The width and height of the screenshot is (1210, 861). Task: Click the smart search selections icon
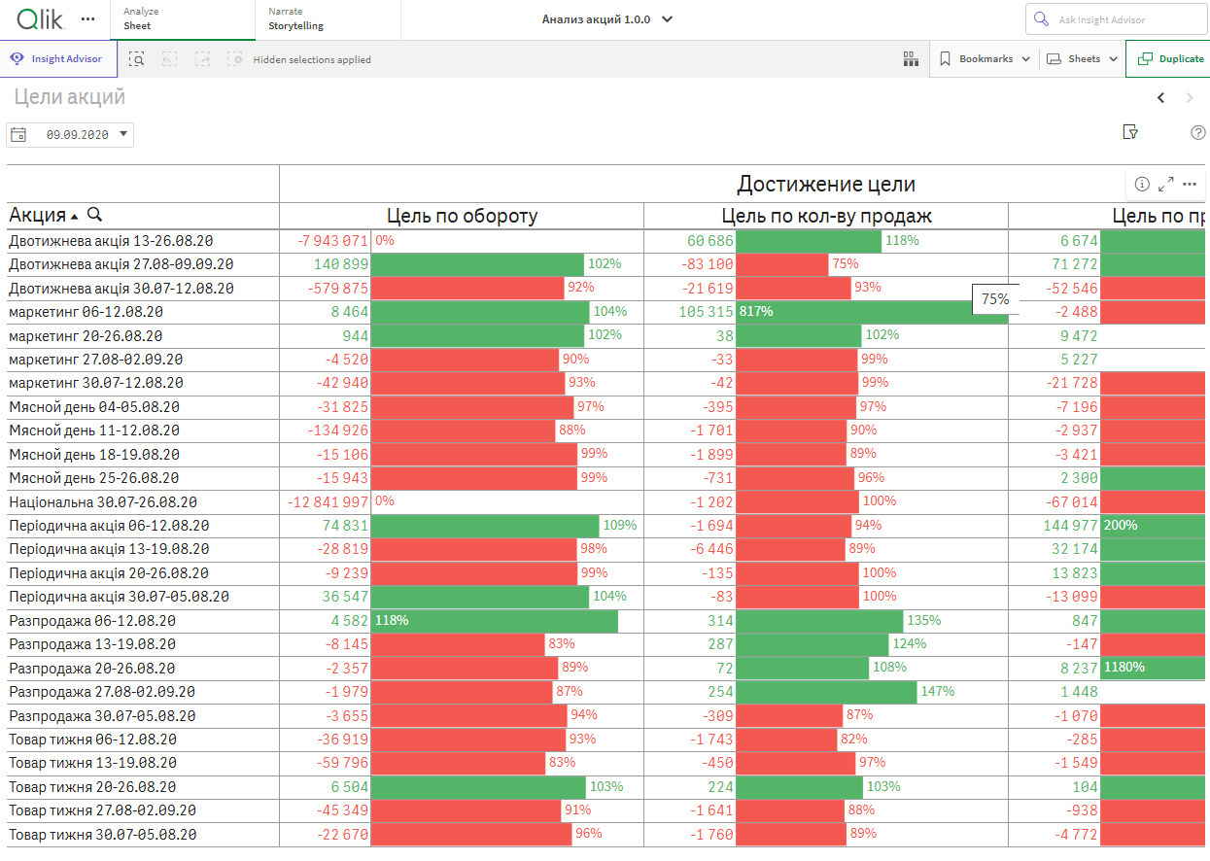pos(137,59)
